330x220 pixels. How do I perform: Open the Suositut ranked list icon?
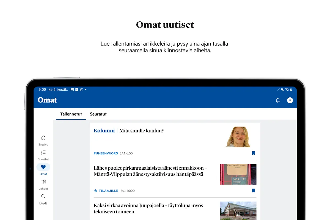coord(43,152)
